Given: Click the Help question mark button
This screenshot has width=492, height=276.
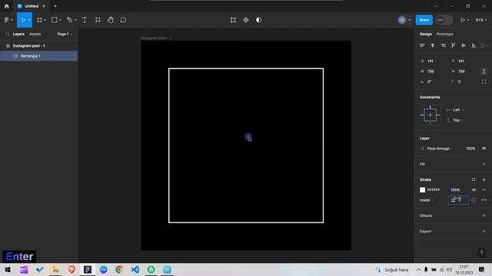Looking at the screenshot, I should (481, 253).
